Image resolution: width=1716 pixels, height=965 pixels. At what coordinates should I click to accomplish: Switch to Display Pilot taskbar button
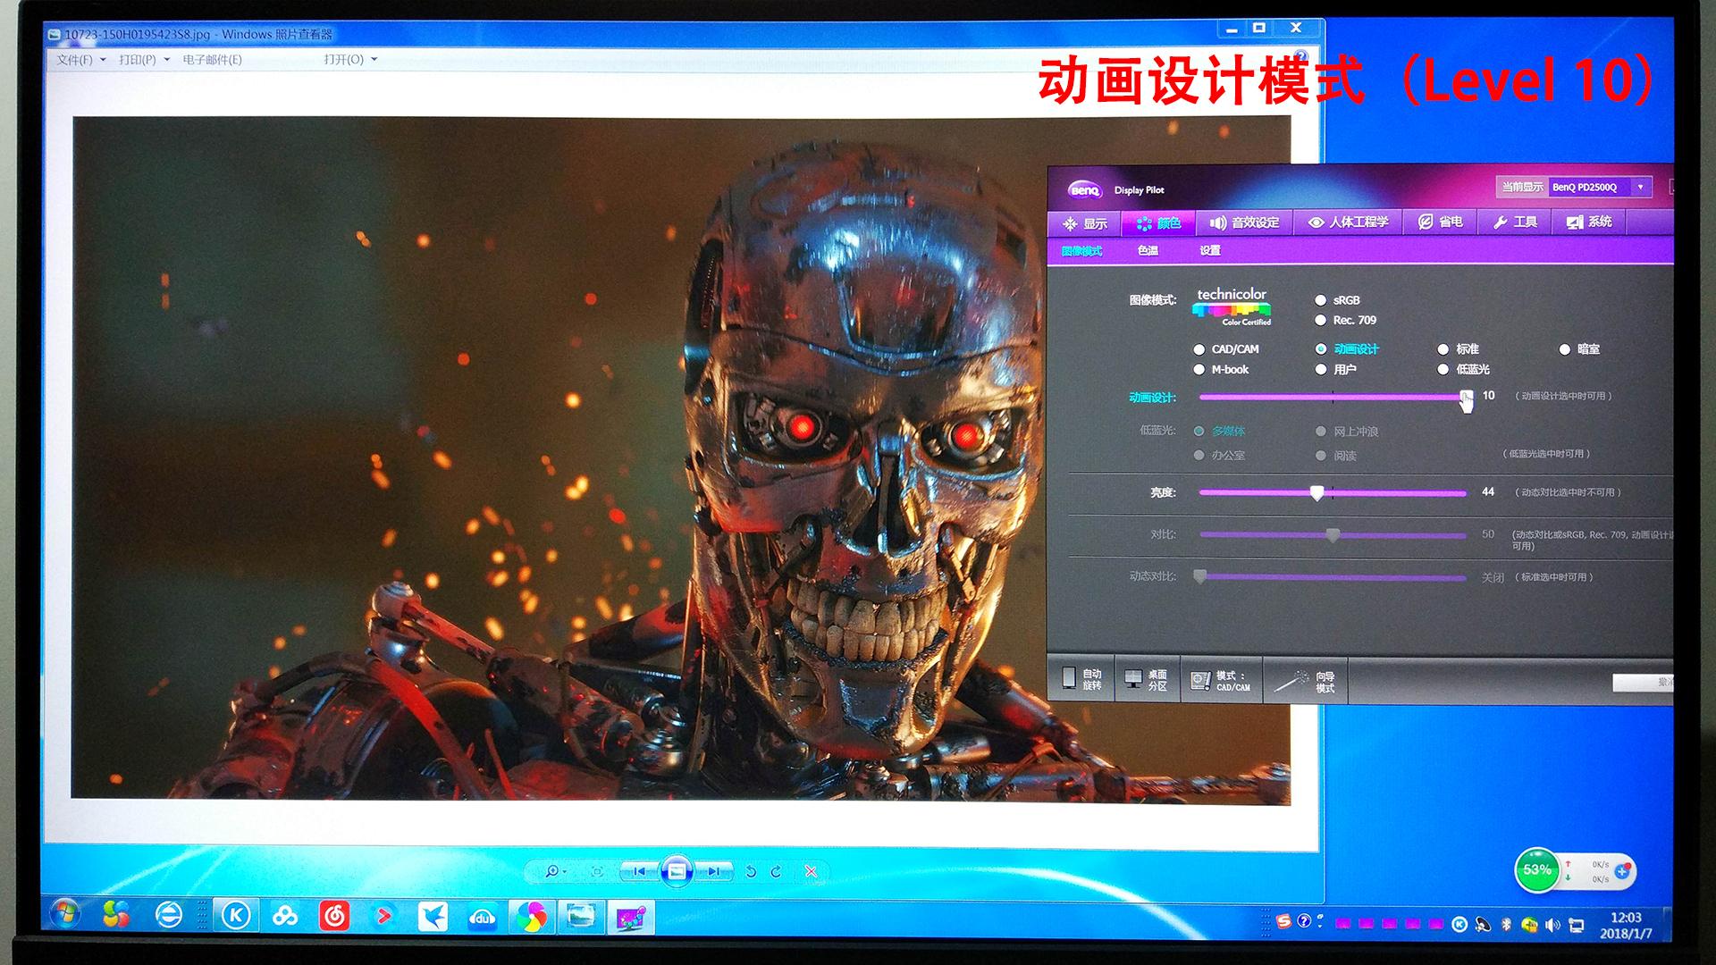click(631, 917)
